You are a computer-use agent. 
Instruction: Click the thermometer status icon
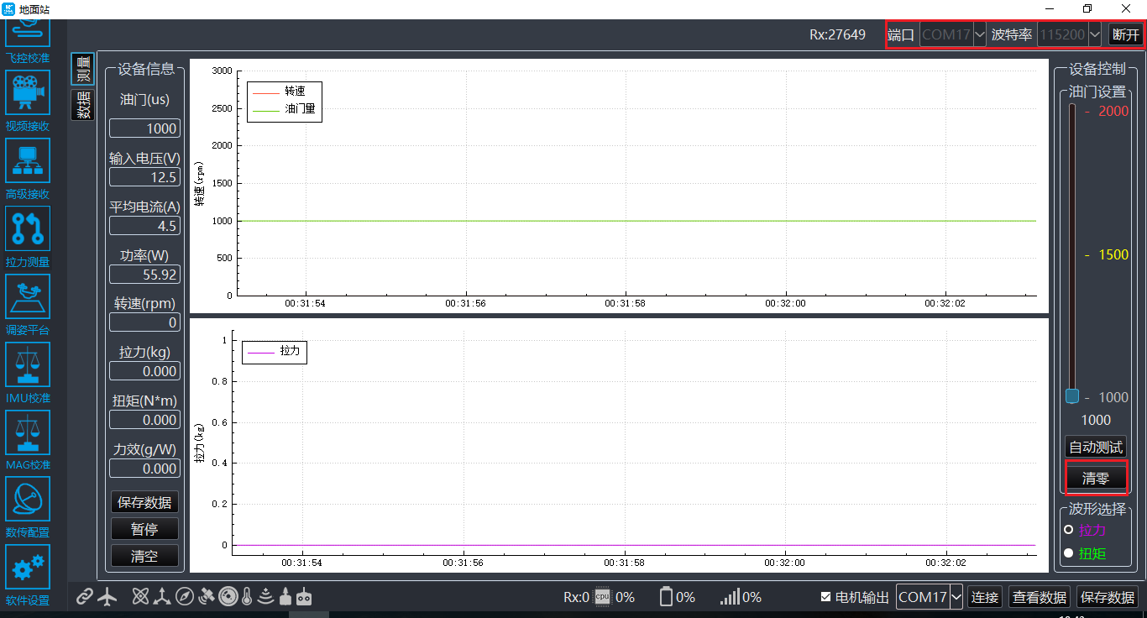[x=246, y=597]
